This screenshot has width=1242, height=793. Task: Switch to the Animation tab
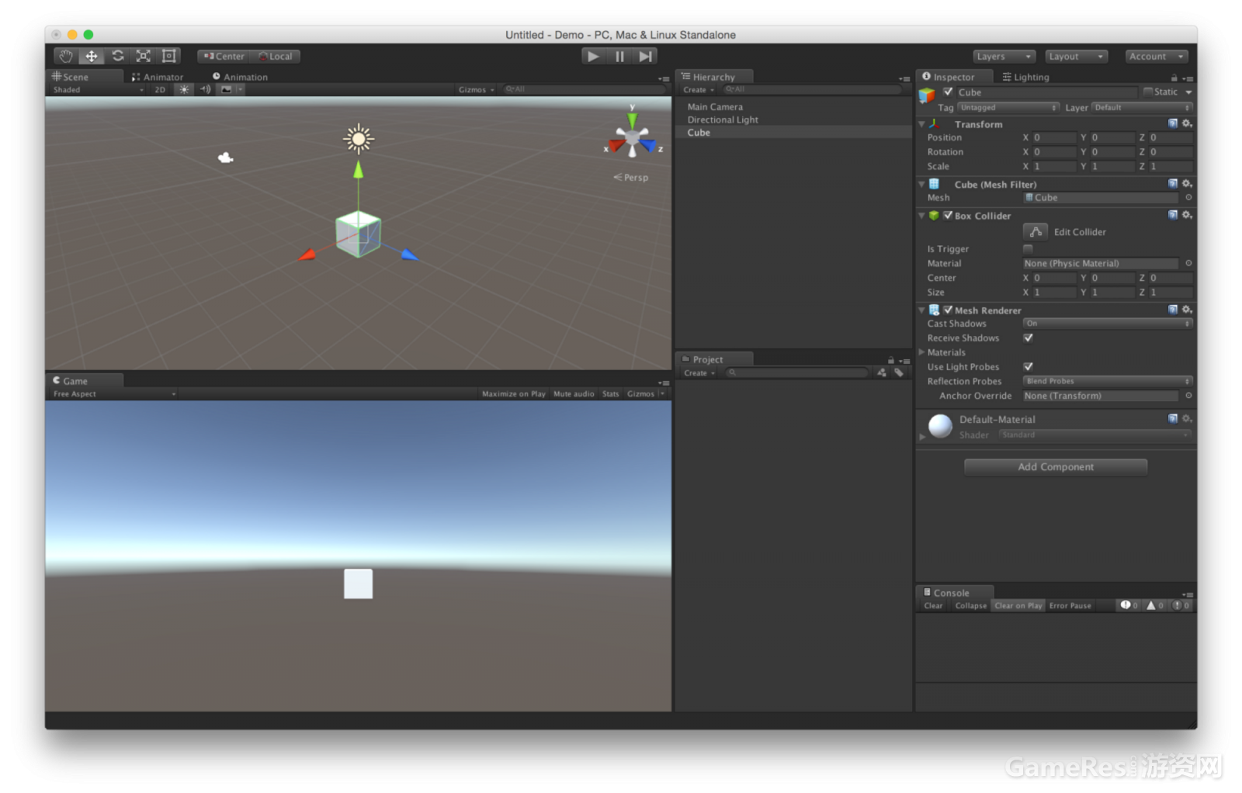click(x=240, y=77)
